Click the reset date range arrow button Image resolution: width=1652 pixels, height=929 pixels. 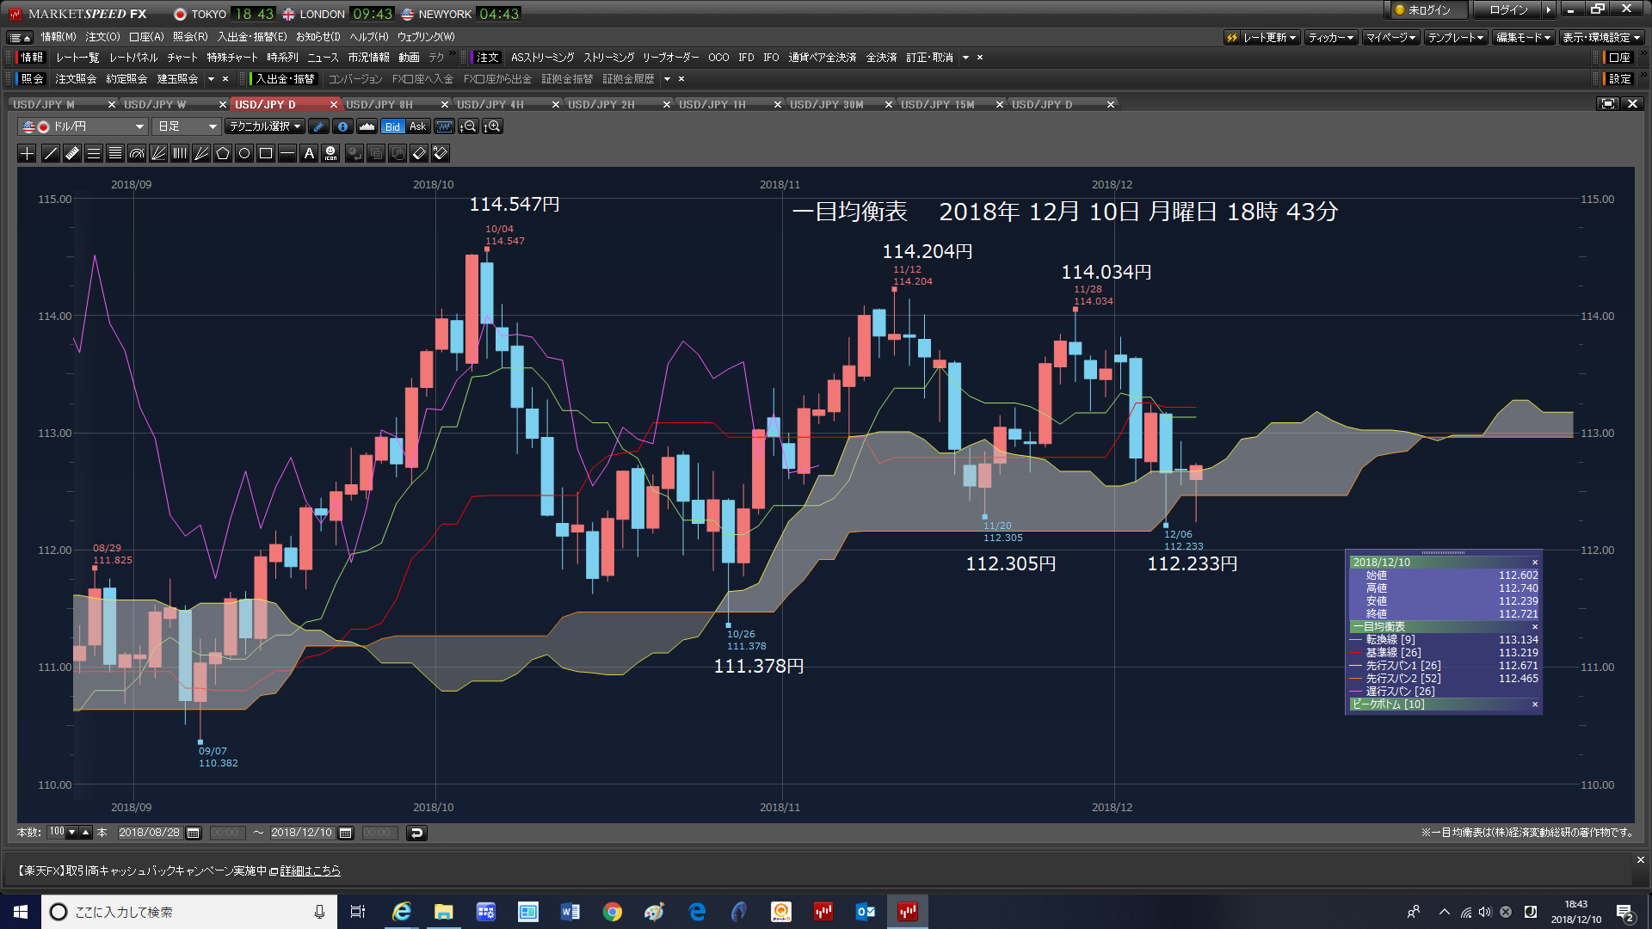coord(416,833)
